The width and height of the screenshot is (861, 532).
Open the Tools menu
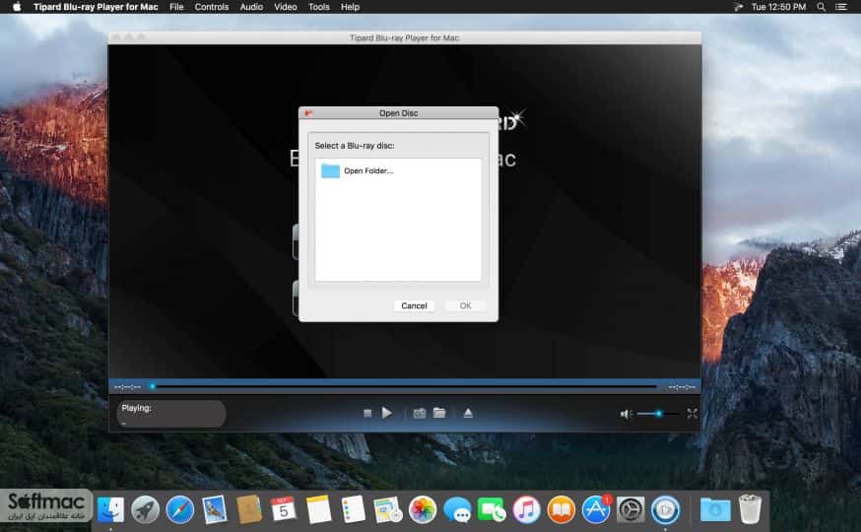click(x=318, y=7)
